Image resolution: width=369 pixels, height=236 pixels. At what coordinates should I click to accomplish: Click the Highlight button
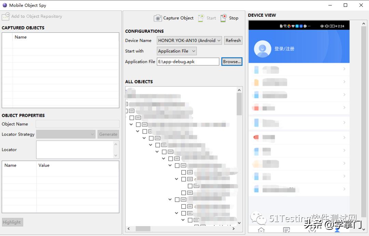point(13,222)
